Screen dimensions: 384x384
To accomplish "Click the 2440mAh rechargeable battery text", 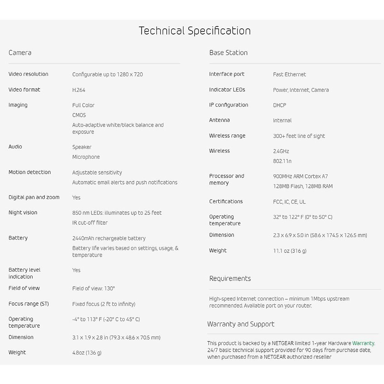I will (x=109, y=238).
